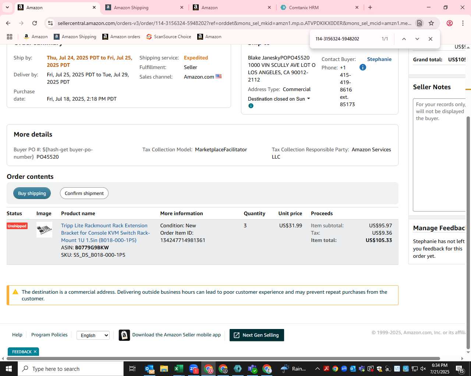Click the product thumbnail image

44,230
